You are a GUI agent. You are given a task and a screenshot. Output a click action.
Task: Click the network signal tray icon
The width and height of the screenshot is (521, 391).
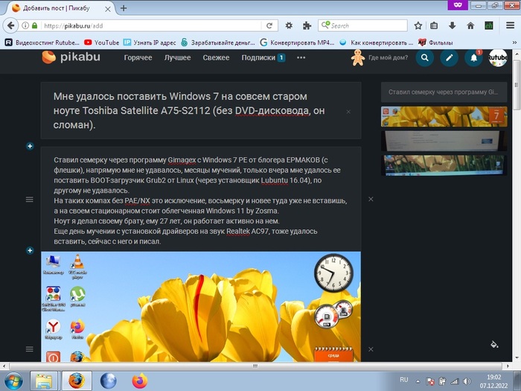click(x=454, y=381)
